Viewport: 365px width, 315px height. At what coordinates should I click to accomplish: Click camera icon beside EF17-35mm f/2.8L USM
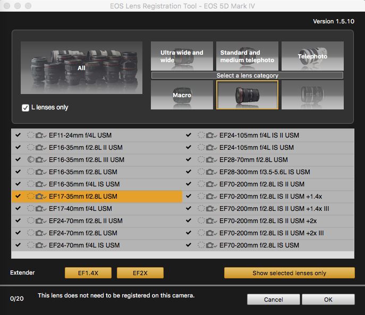point(41,197)
